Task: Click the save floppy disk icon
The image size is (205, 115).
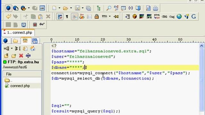Action: point(78,8)
